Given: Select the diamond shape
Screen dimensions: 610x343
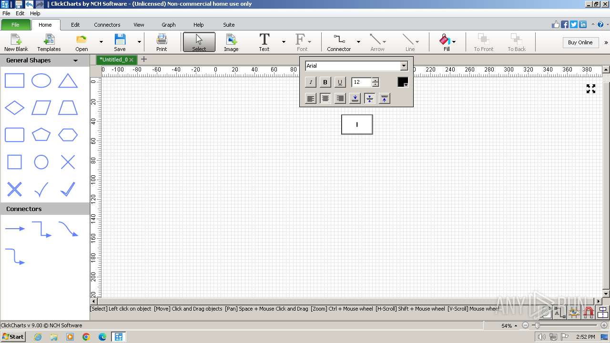Looking at the screenshot, I should pos(14,108).
